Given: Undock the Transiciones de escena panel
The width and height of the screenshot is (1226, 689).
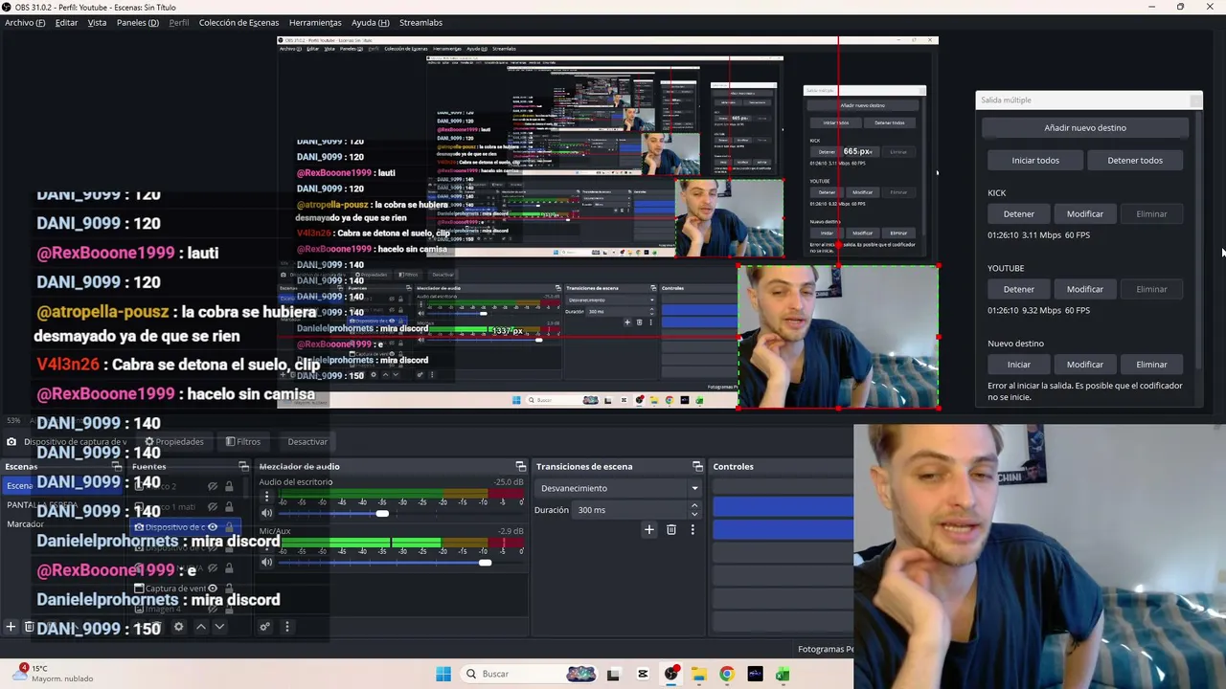Looking at the screenshot, I should point(697,466).
